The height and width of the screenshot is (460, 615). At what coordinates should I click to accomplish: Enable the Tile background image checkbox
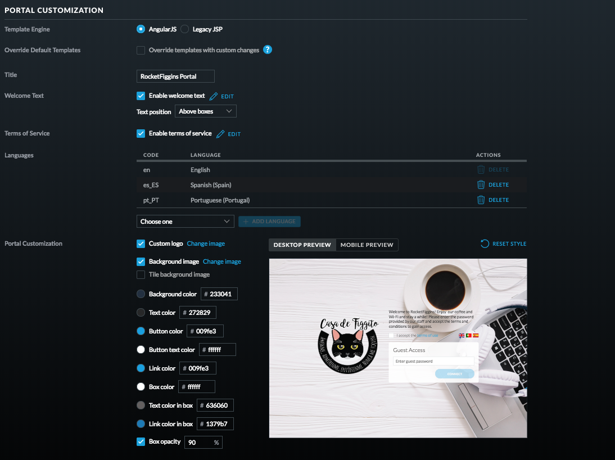point(141,274)
